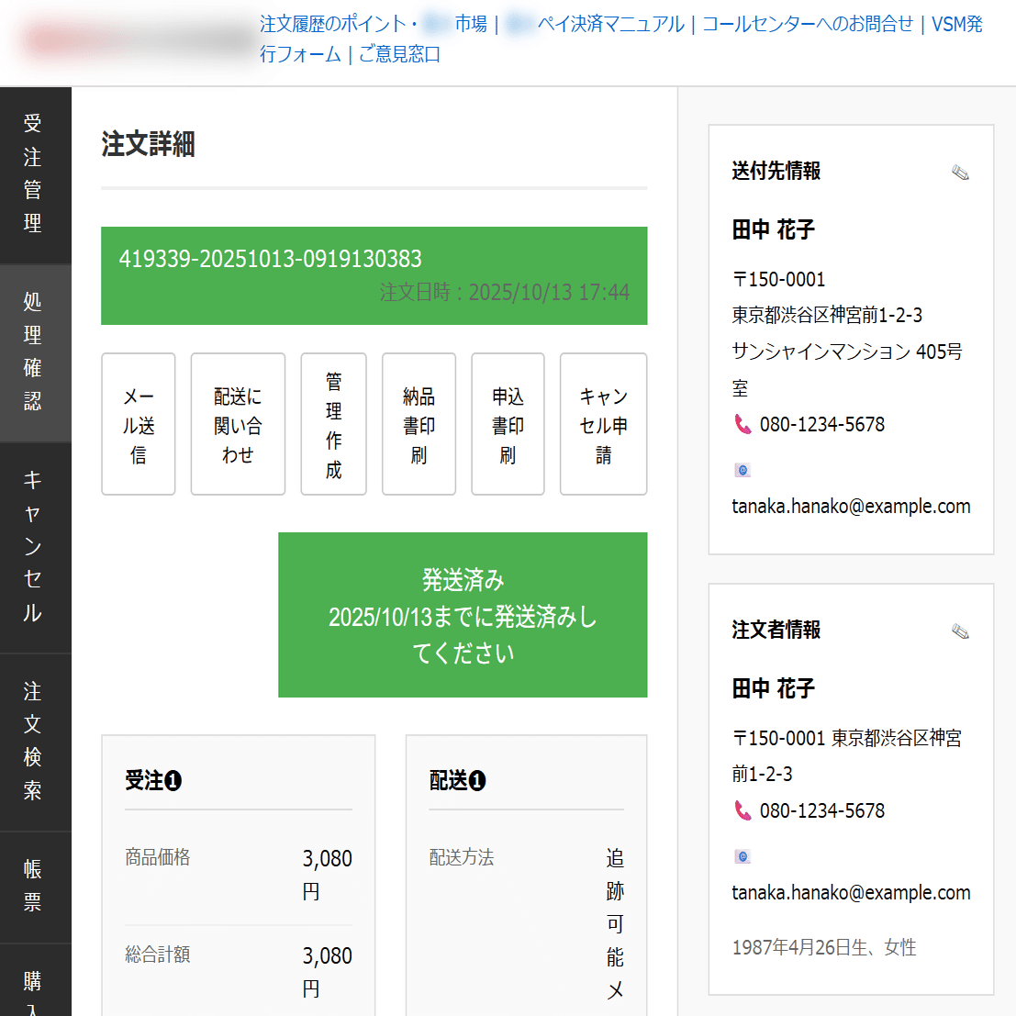
Task: Click the green 発送済み status banner
Action: (x=463, y=615)
